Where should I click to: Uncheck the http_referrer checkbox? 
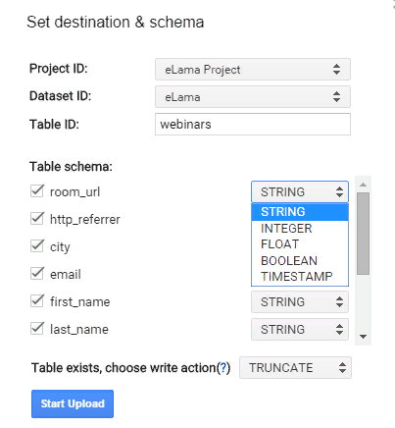37,218
